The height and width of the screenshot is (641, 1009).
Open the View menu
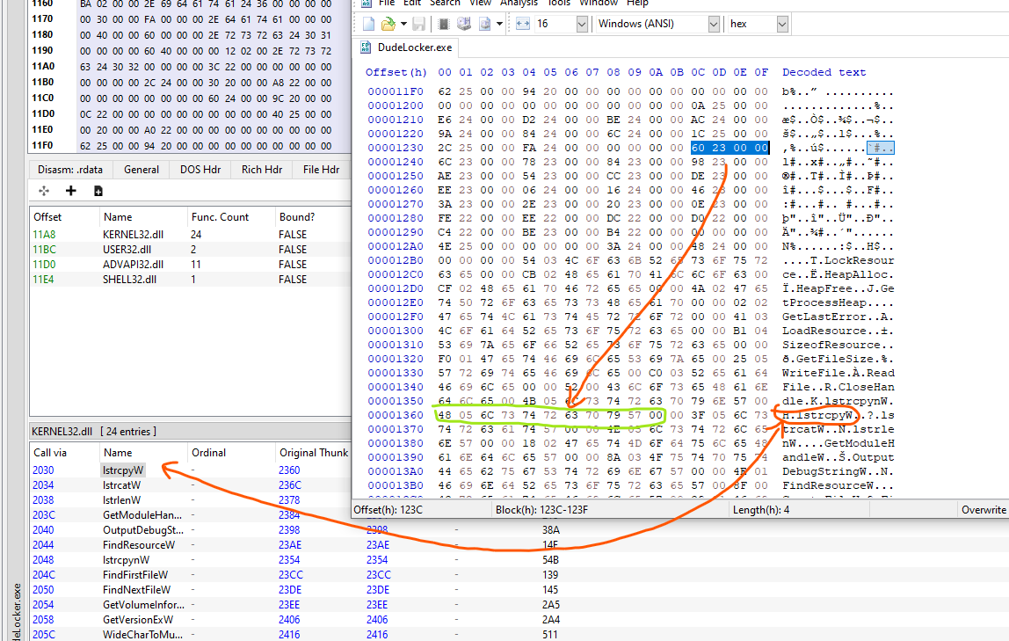pyautogui.click(x=480, y=4)
